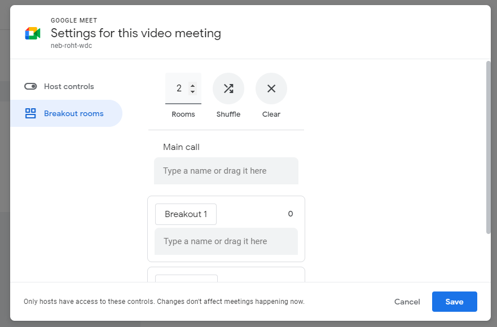Image resolution: width=497 pixels, height=327 pixels.
Task: Focus the Main call name input
Action: coord(226,171)
